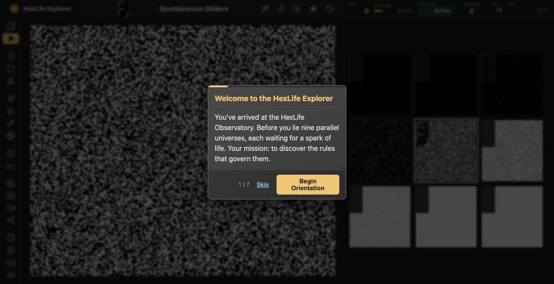Click the Welcome to the HexLife Explorer heading
Image resolution: width=554 pixels, height=284 pixels.
[x=274, y=98]
